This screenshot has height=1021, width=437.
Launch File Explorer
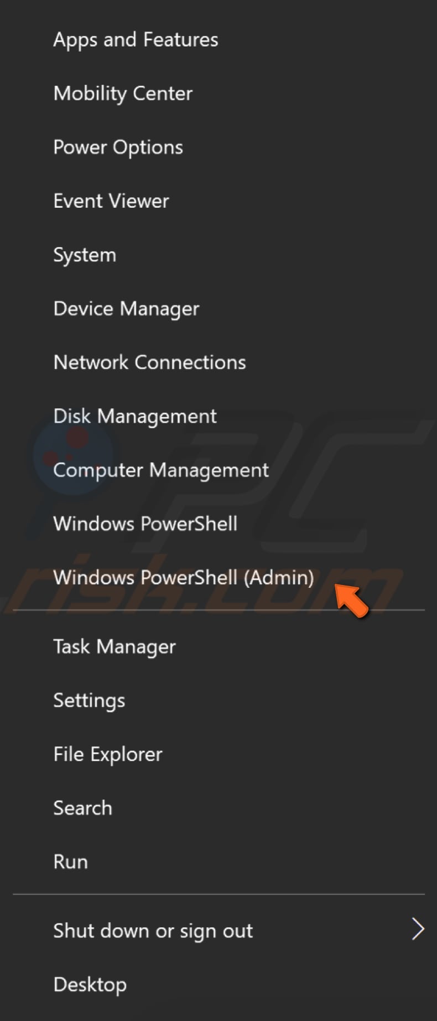pyautogui.click(x=108, y=754)
